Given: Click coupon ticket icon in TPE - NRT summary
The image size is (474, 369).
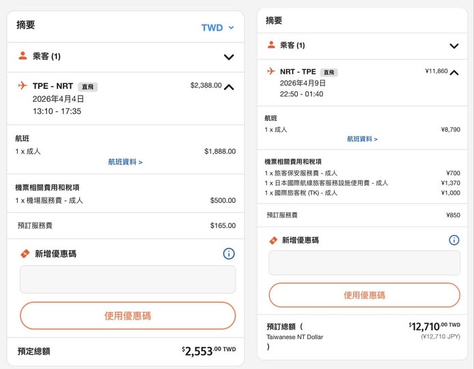Looking at the screenshot, I should pos(25,254).
